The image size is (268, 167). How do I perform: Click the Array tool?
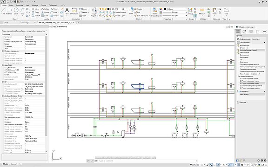pyautogui.click(x=54, y=16)
